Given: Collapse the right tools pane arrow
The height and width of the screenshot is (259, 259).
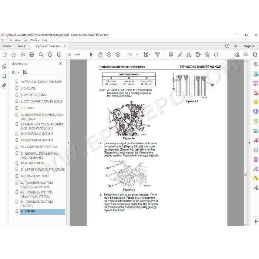Looking at the screenshot, I should click(x=249, y=143).
